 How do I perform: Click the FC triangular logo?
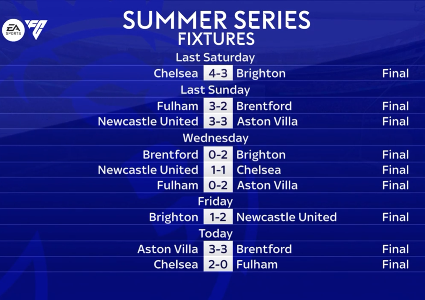point(36,29)
